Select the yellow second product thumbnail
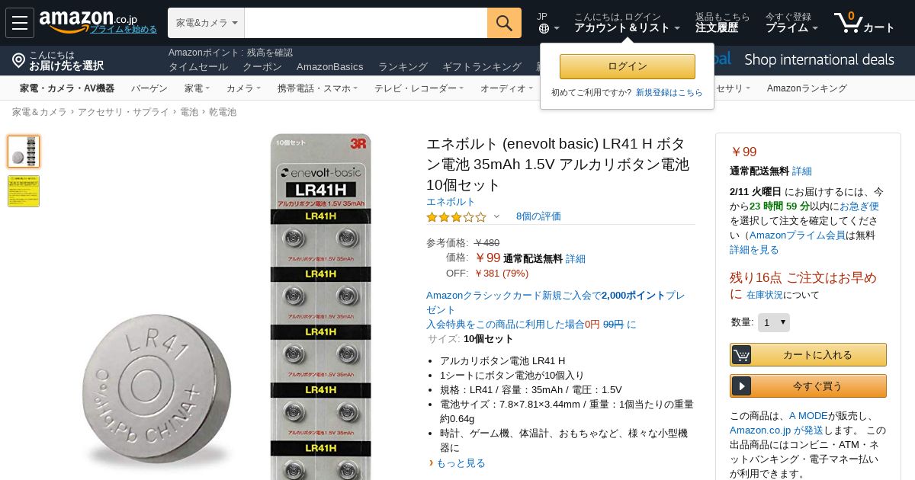This screenshot has width=915, height=480. coord(24,191)
